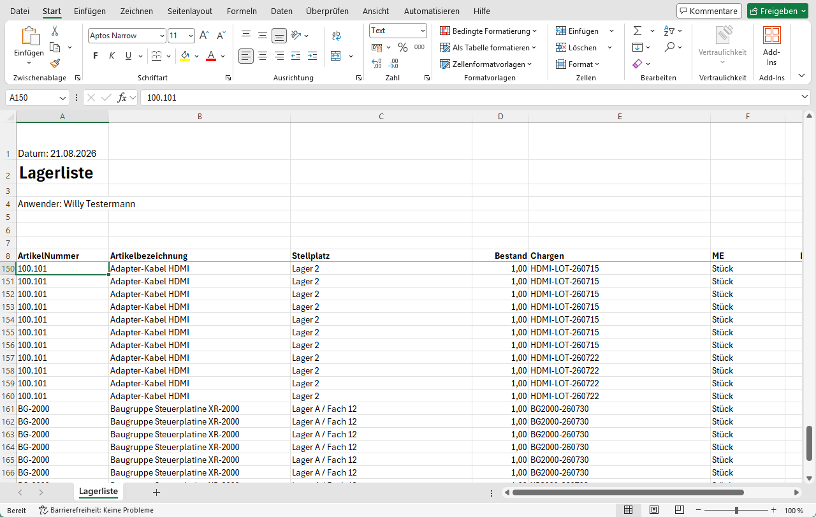Switch to the Einfügen ribbon tab
Image resolution: width=816 pixels, height=517 pixels.
coord(90,11)
